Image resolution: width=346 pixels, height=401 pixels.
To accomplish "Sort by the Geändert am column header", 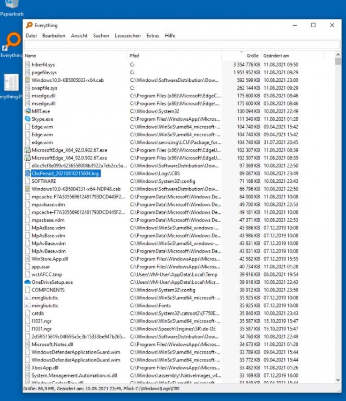I will tap(293, 56).
